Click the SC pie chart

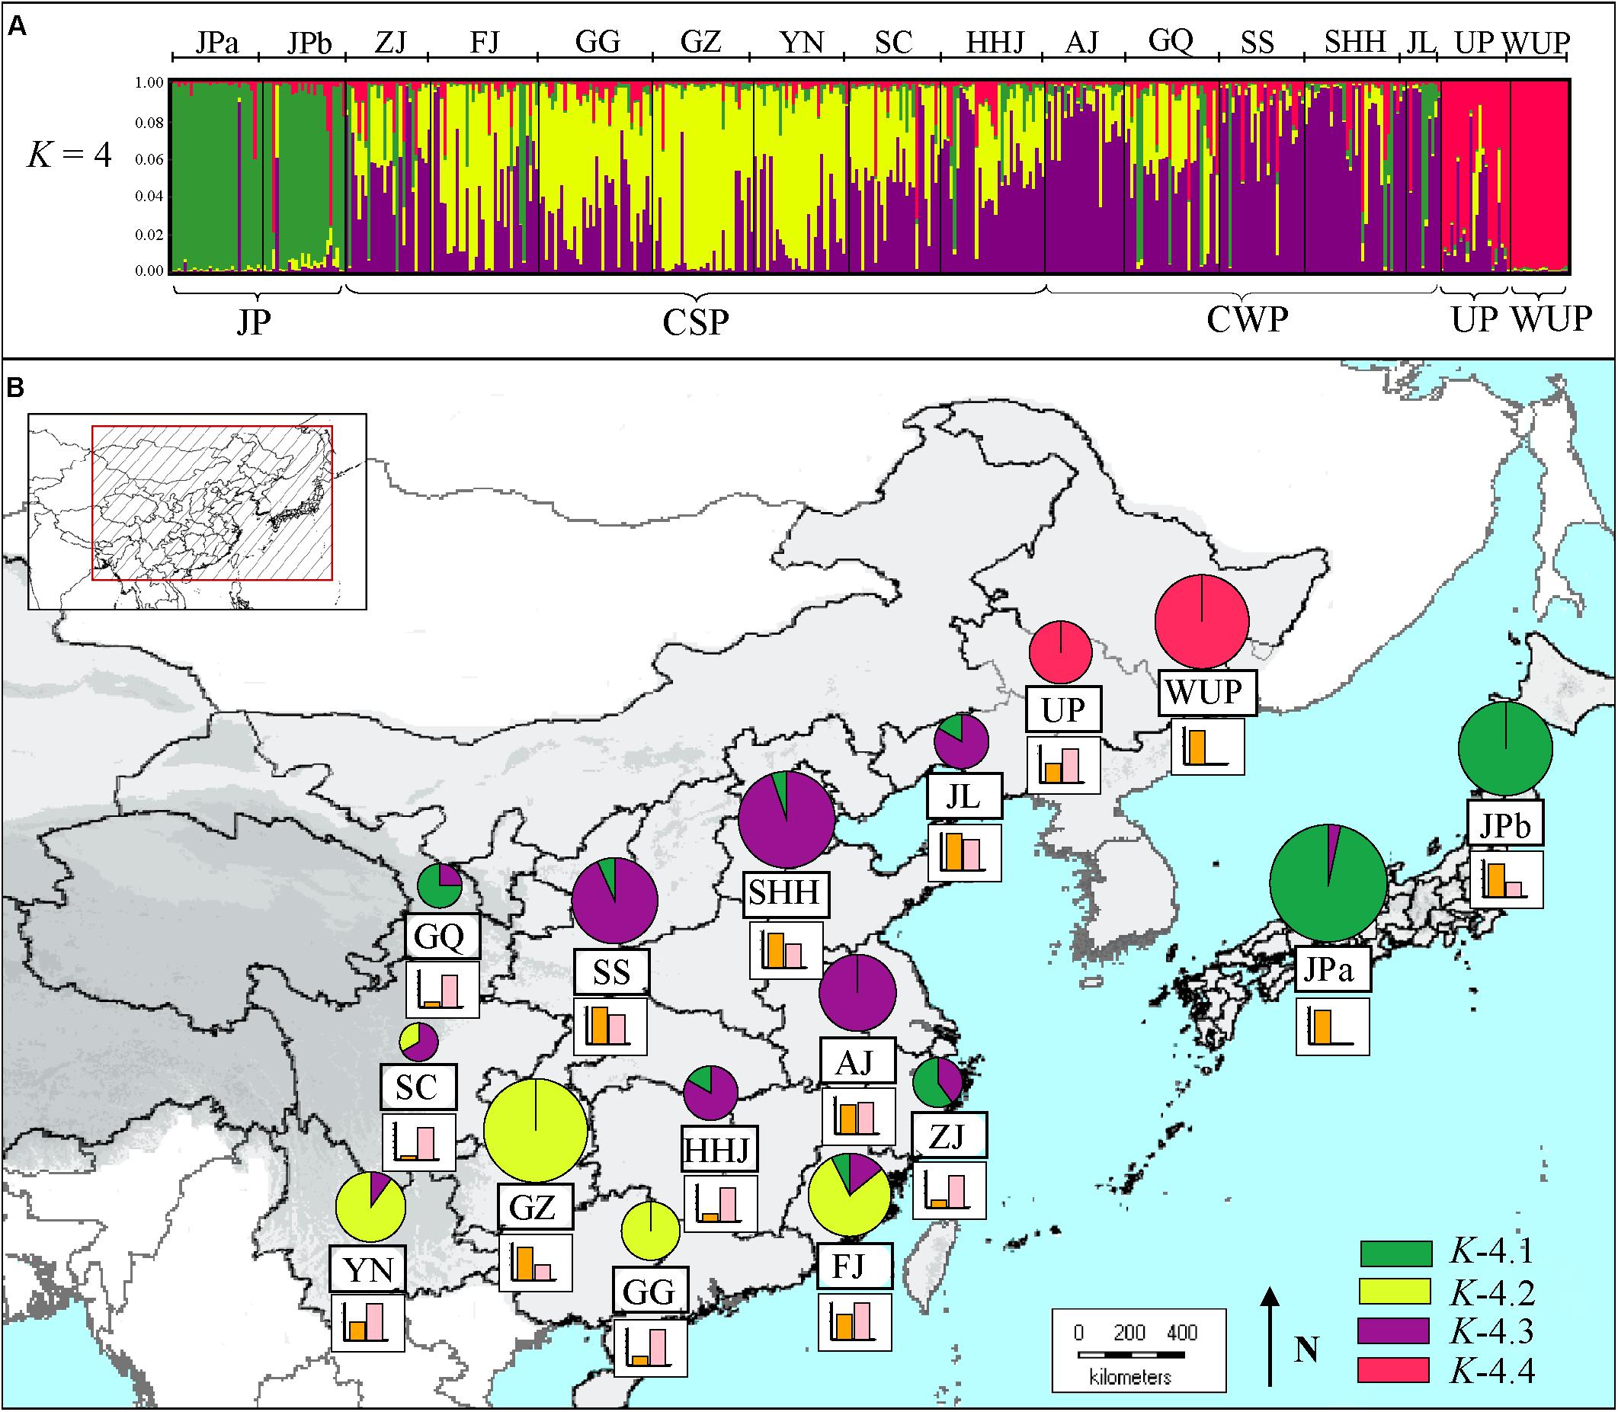click(419, 1042)
